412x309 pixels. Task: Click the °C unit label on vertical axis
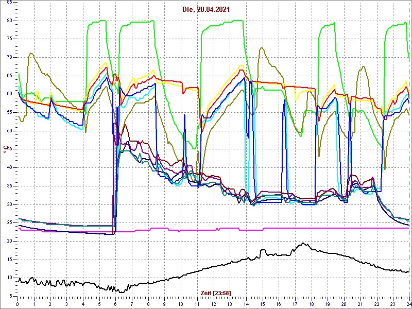pyautogui.click(x=5, y=149)
